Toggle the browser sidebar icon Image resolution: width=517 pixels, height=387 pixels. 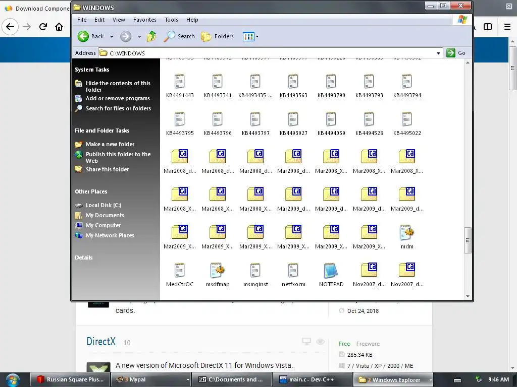coord(488,27)
